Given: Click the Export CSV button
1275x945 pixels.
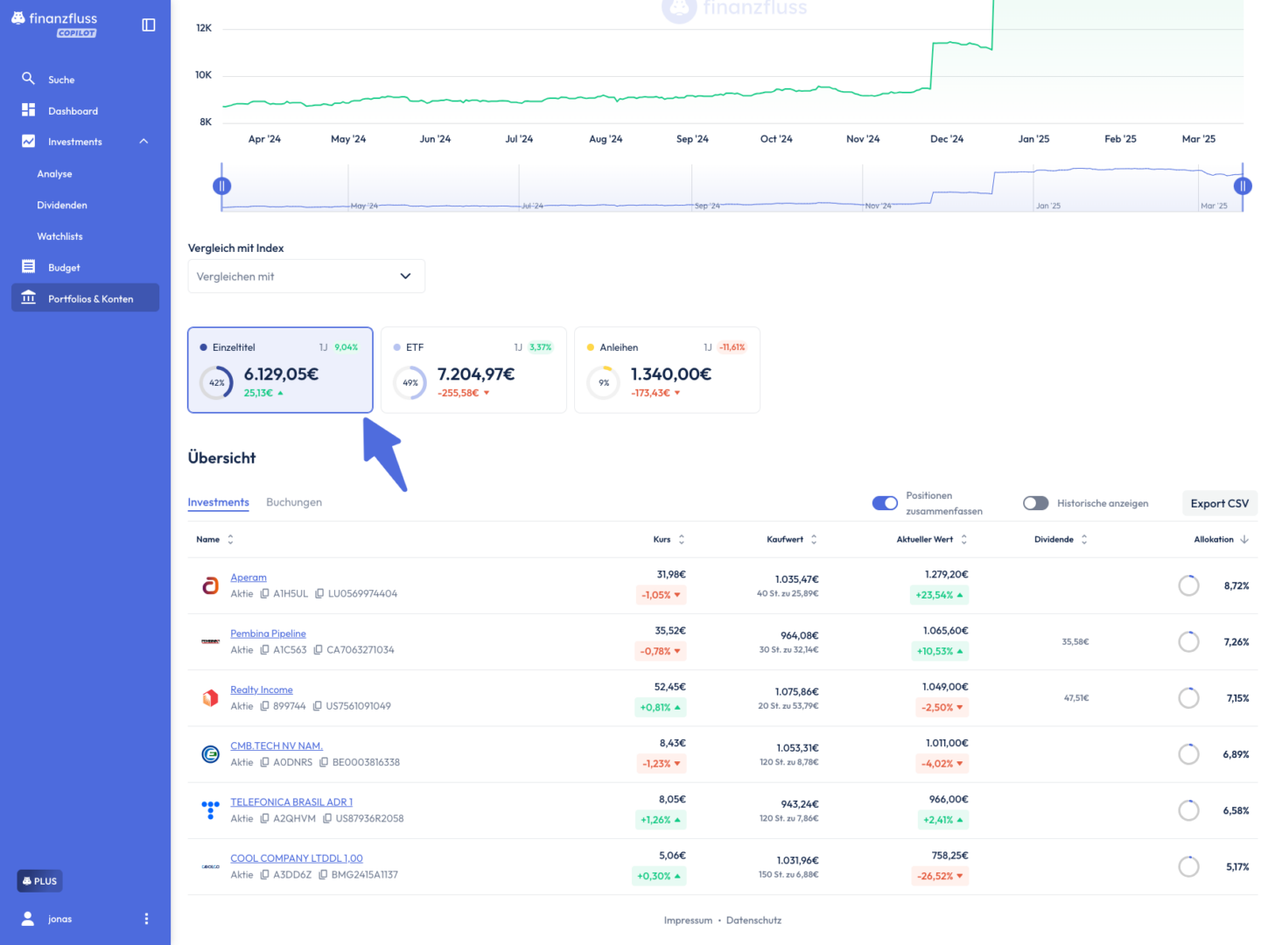Looking at the screenshot, I should (x=1220, y=503).
